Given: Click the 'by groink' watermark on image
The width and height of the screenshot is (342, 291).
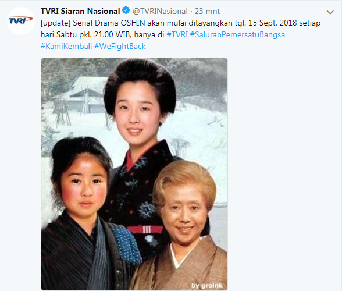Looking at the screenshot, I should pos(207,285).
